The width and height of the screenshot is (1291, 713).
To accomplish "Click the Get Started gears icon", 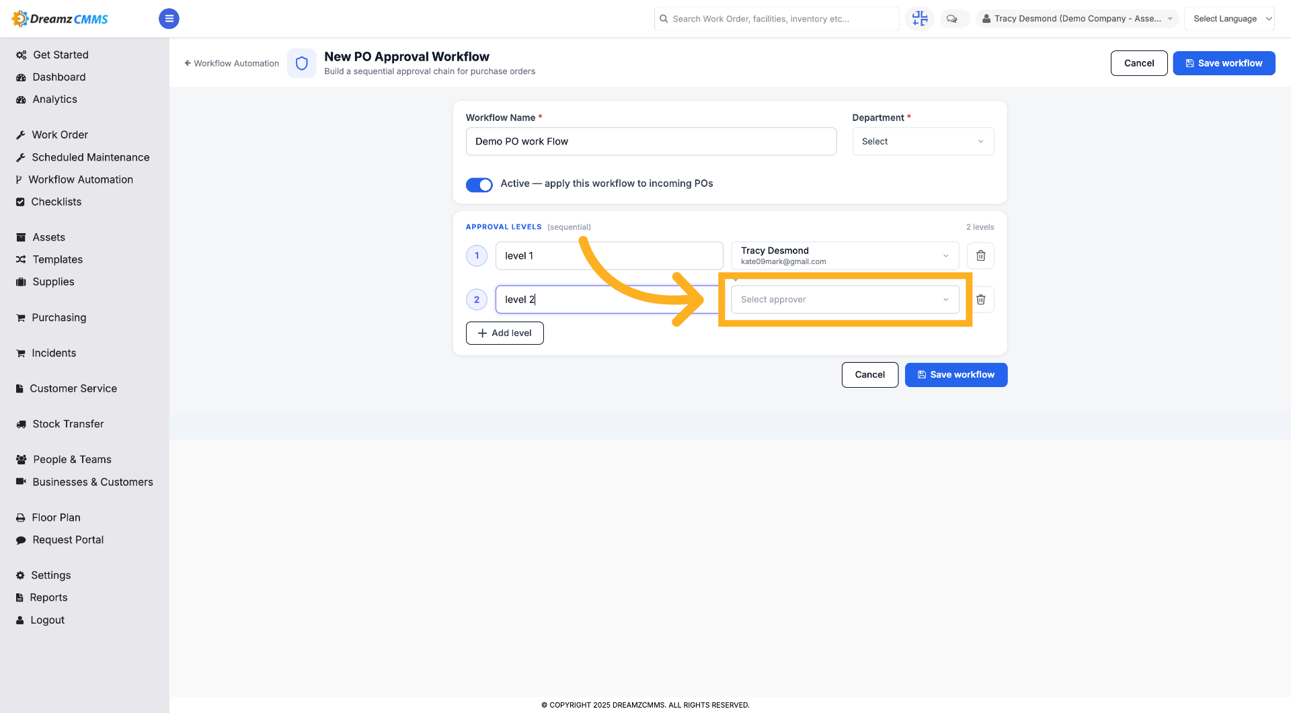I will (x=21, y=55).
